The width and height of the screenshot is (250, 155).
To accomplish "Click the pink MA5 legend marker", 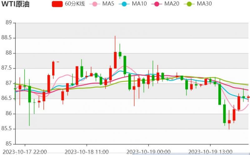I will tap(95, 4).
